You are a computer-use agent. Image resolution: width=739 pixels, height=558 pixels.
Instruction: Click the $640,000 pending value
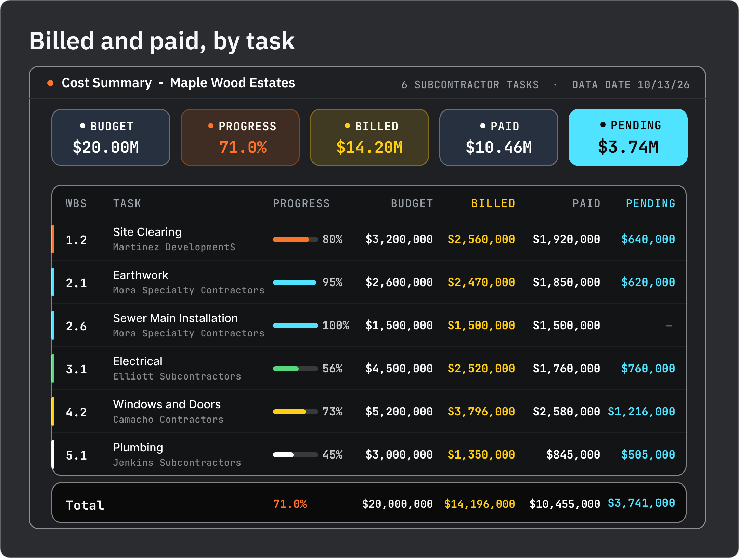pyautogui.click(x=648, y=239)
